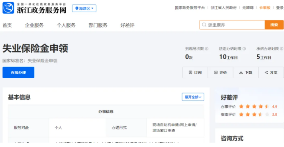
Task: Click the 现场自助机申请/网上申请 cell text
Action: pos(174,128)
